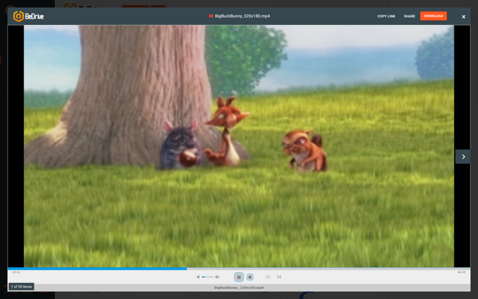478x299 pixels.
Task: Click the remaining time label
Action: pyautogui.click(x=461, y=272)
